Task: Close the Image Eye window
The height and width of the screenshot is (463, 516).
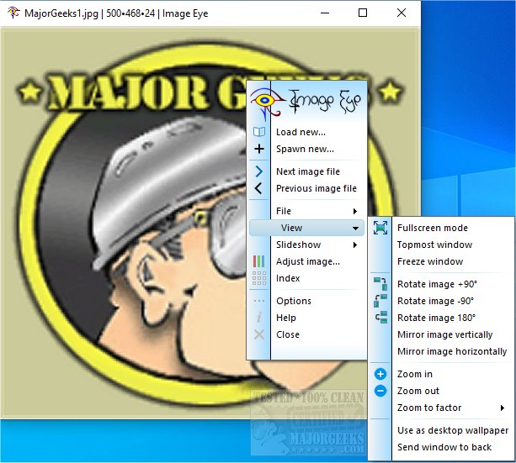Action: click(x=402, y=13)
